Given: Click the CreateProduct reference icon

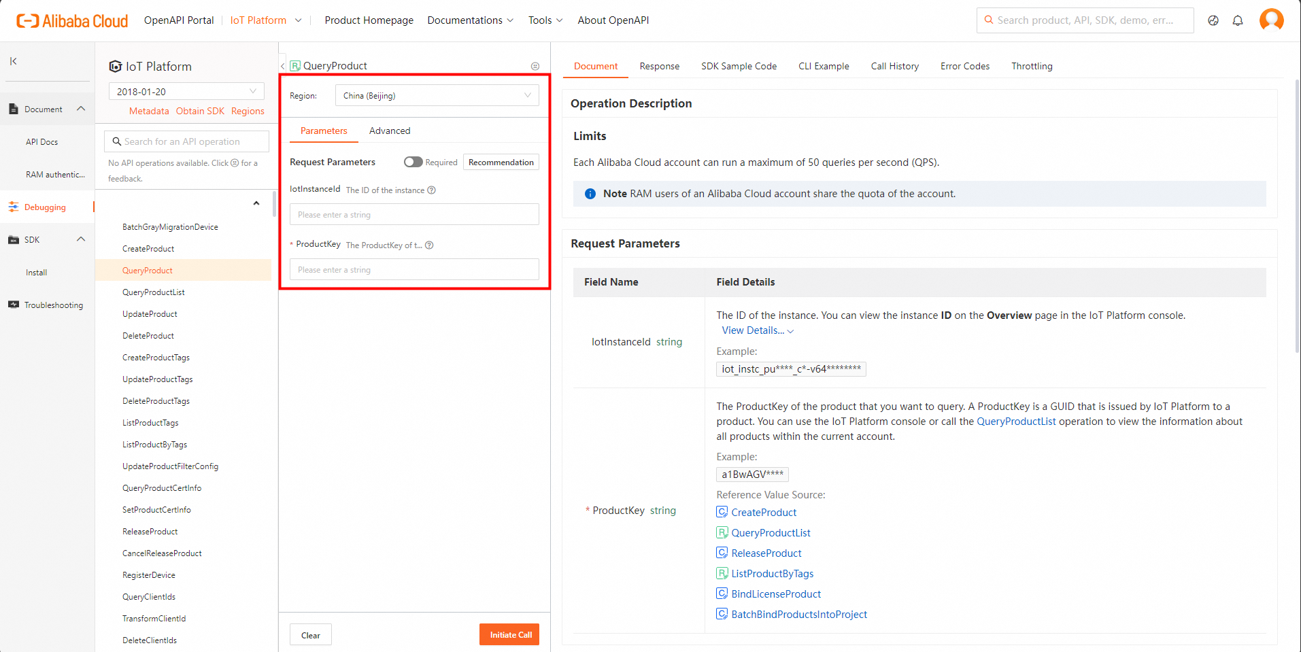Looking at the screenshot, I should coord(722,512).
